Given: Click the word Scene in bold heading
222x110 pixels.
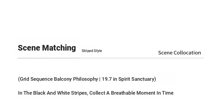Looking at the screenshot, I should point(29,48).
